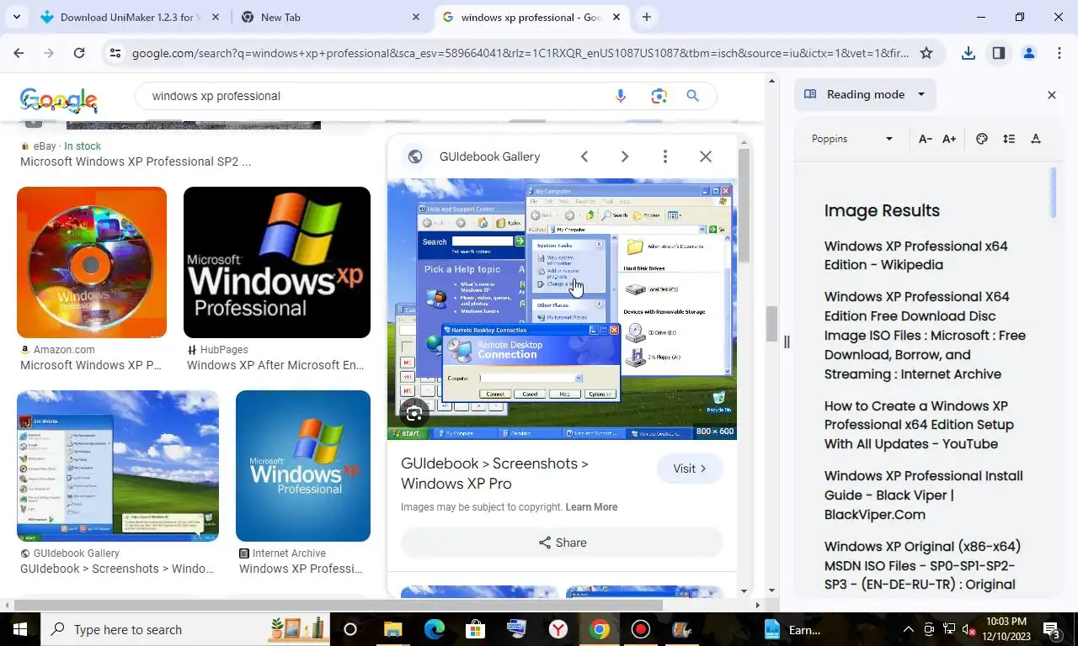Screen dimensions: 1078x646
Task: Open Yandex browser from taskbar
Action: [558, 629]
